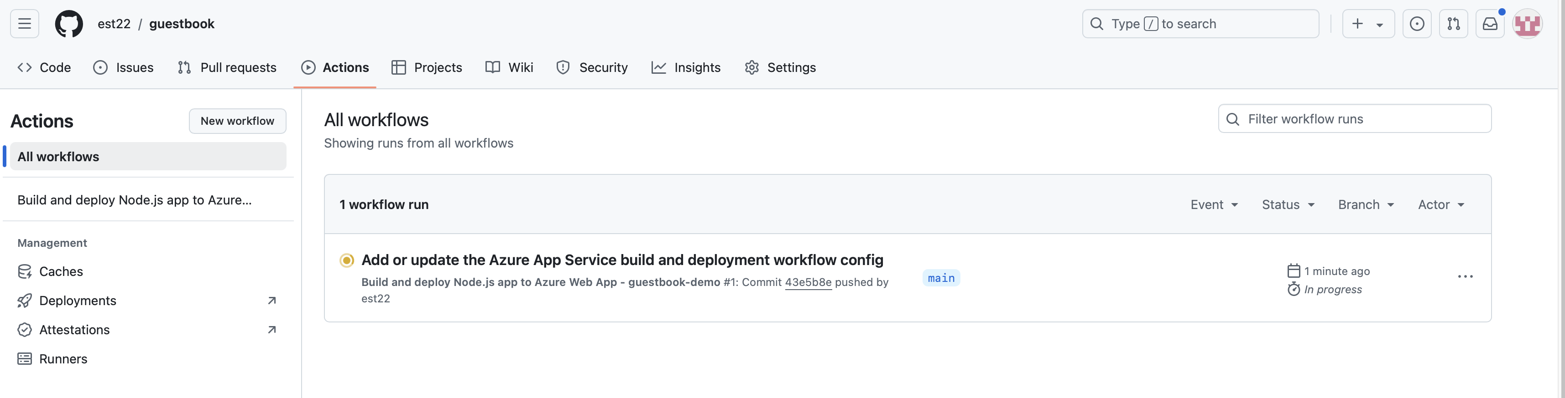Open the est22 owner link

[x=114, y=24]
